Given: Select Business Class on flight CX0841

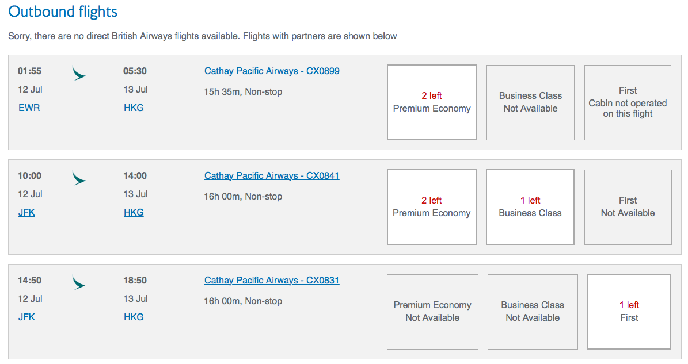Looking at the screenshot, I should pos(530,207).
